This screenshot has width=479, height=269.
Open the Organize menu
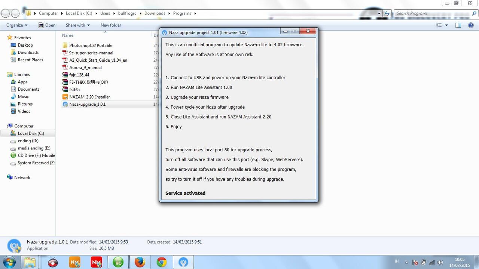[x=17, y=25]
